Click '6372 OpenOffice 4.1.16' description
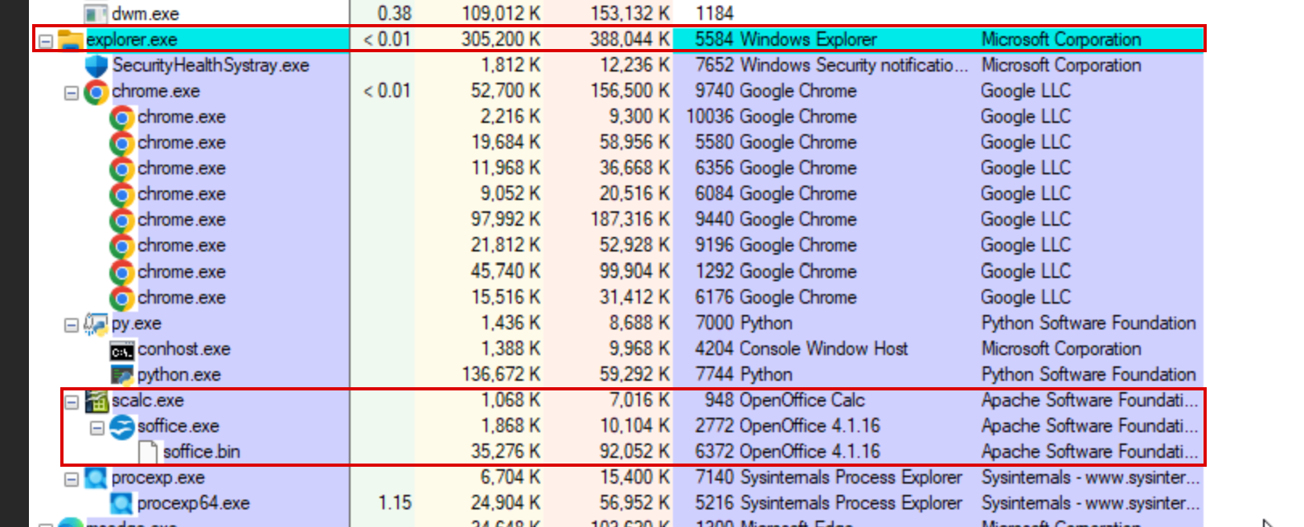The image size is (1304, 527). click(788, 451)
